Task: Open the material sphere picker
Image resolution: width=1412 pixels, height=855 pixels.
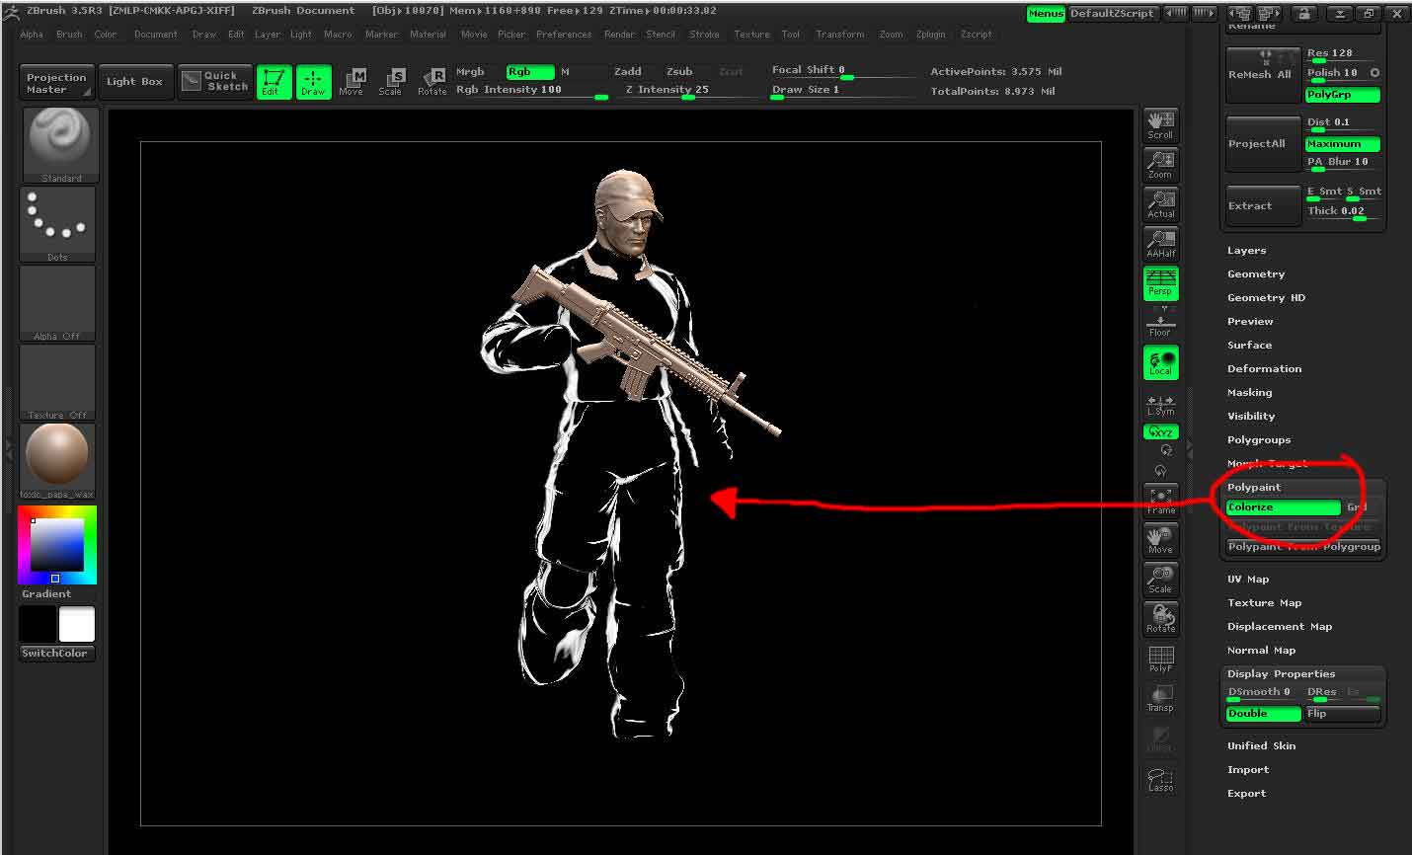Action: click(x=58, y=461)
